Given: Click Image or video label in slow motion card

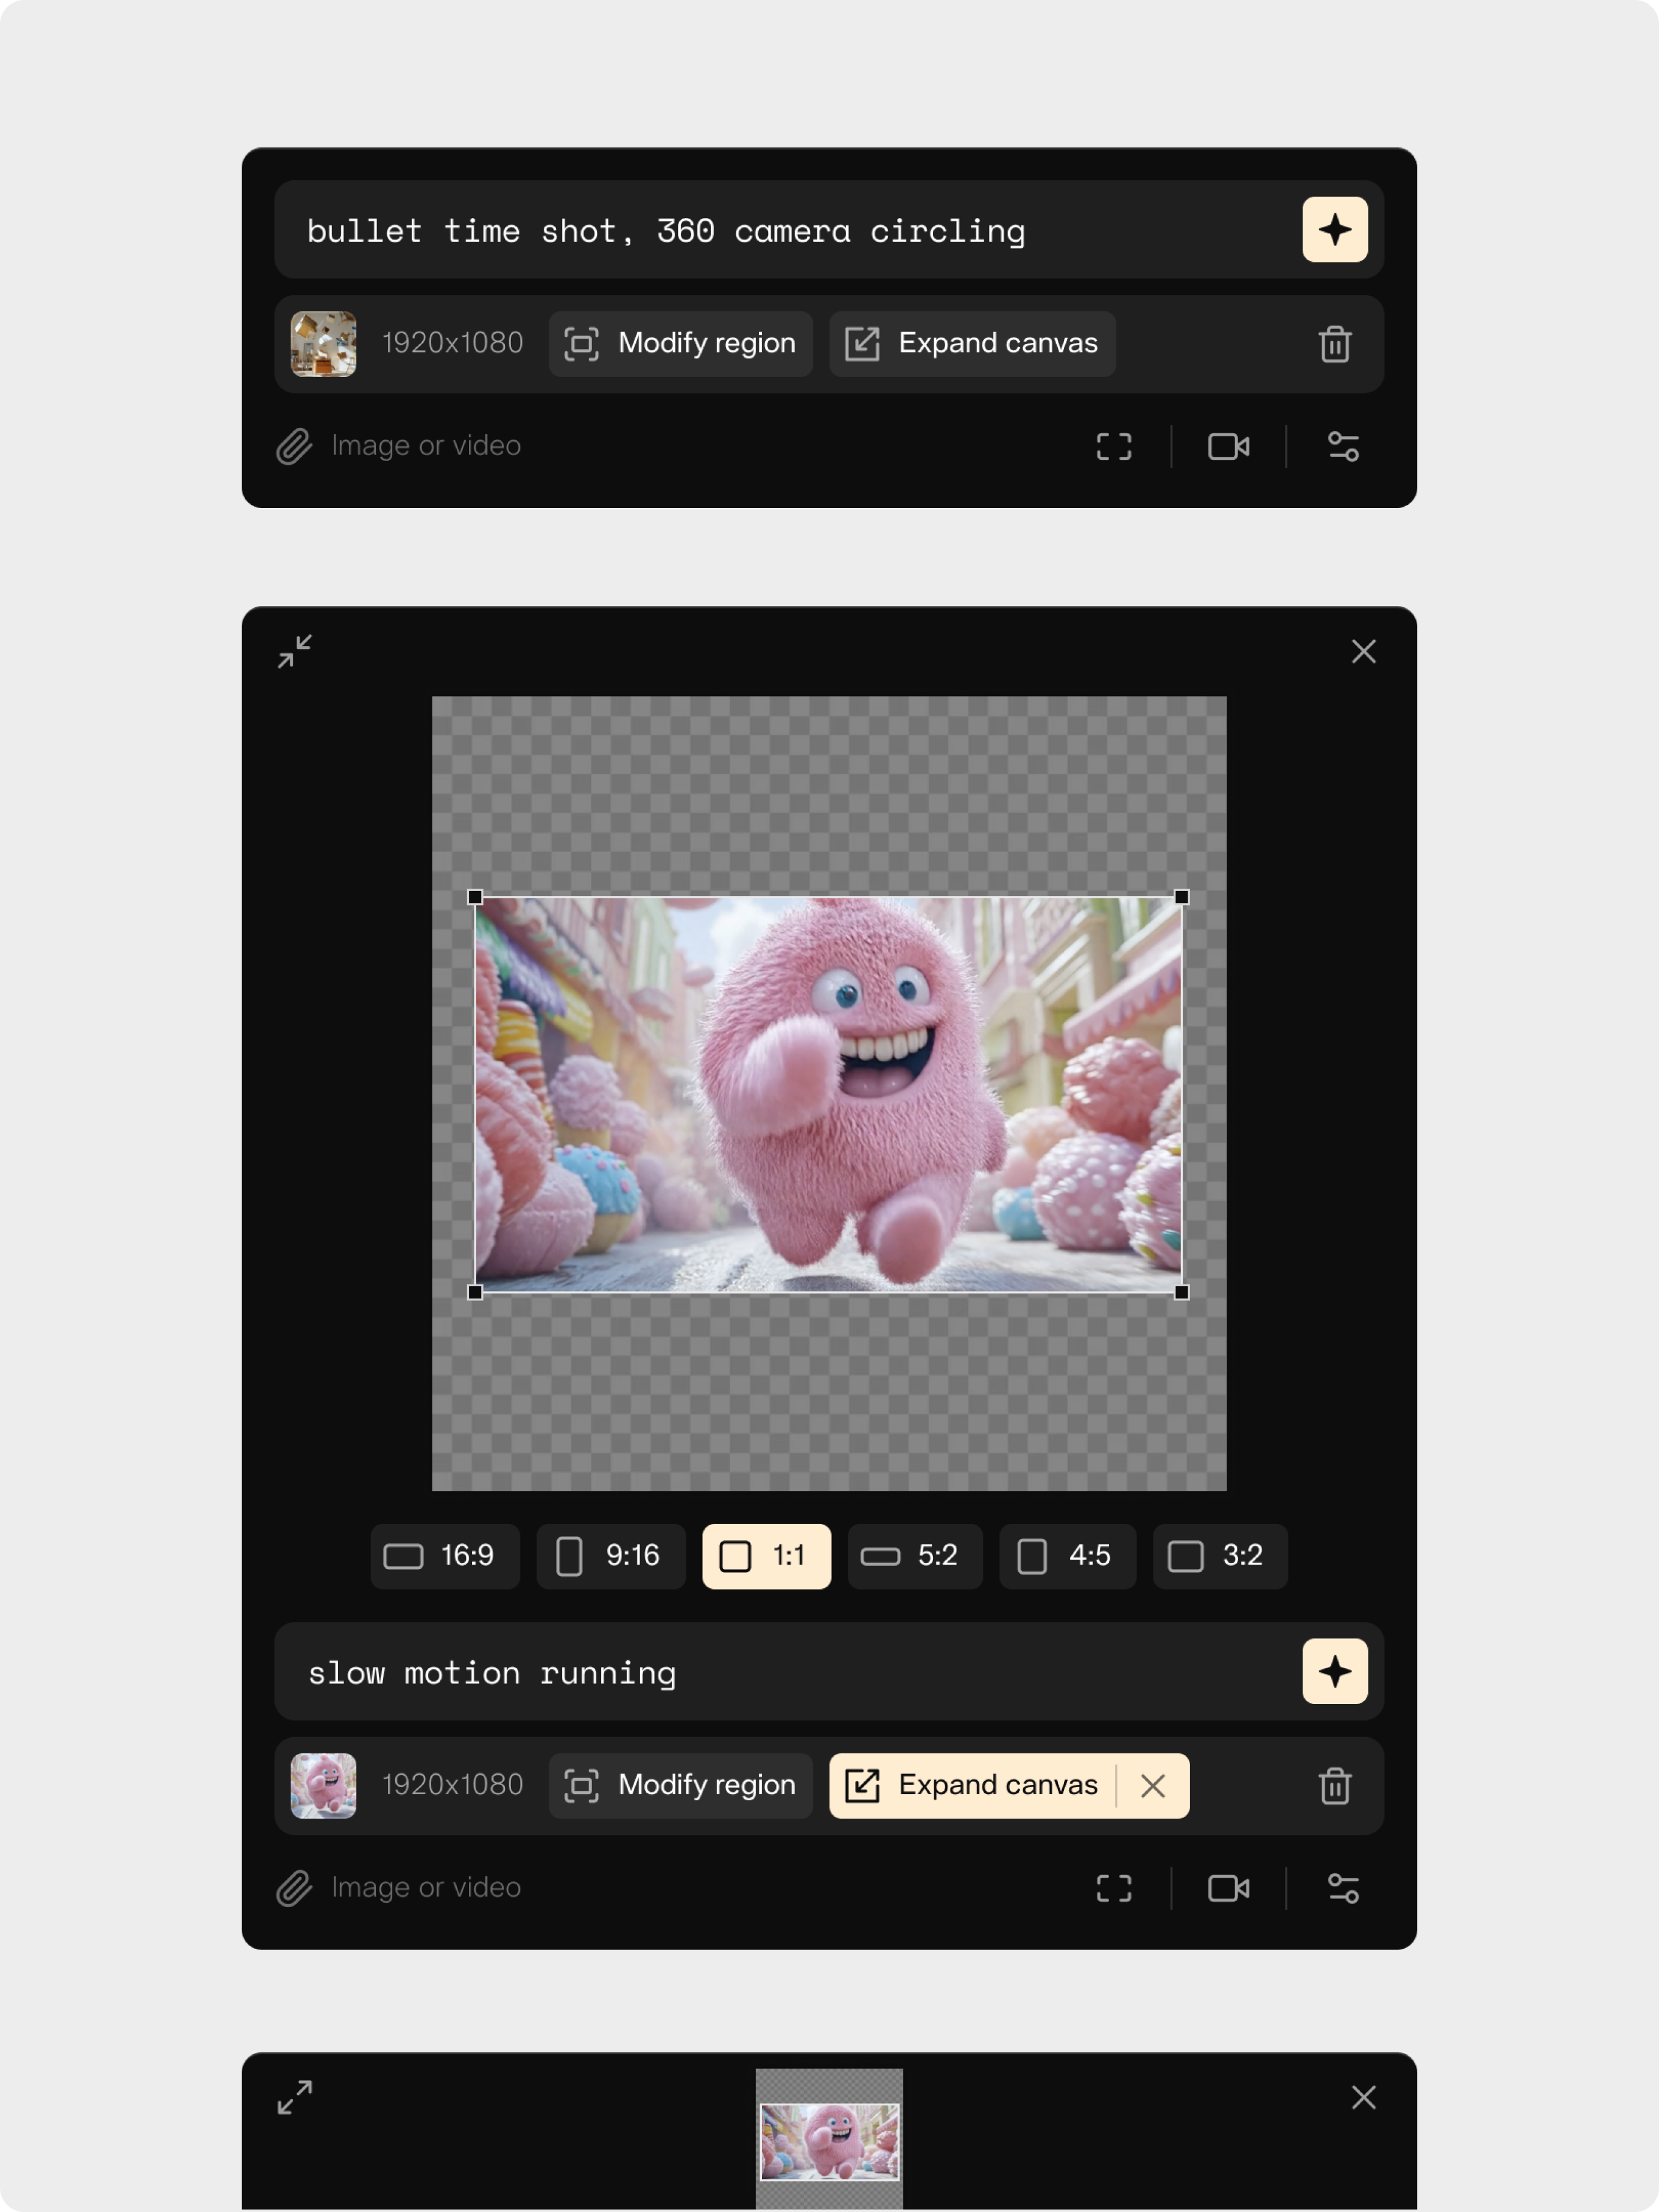Looking at the screenshot, I should pyautogui.click(x=426, y=1888).
